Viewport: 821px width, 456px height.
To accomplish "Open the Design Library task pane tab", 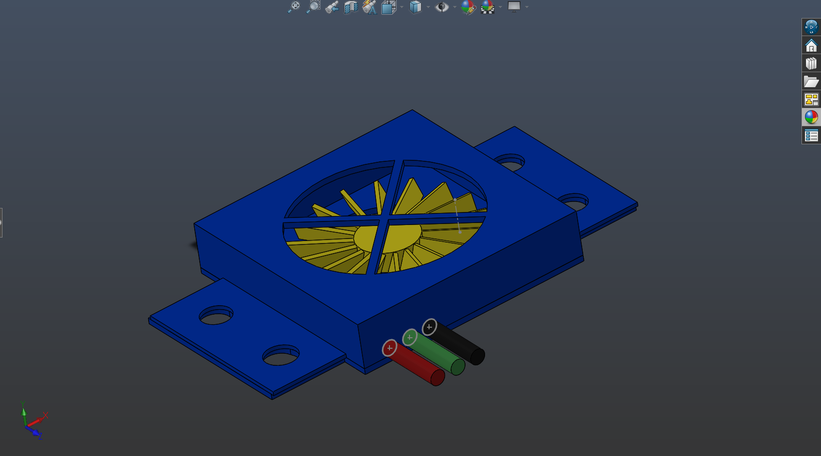I will (811, 64).
